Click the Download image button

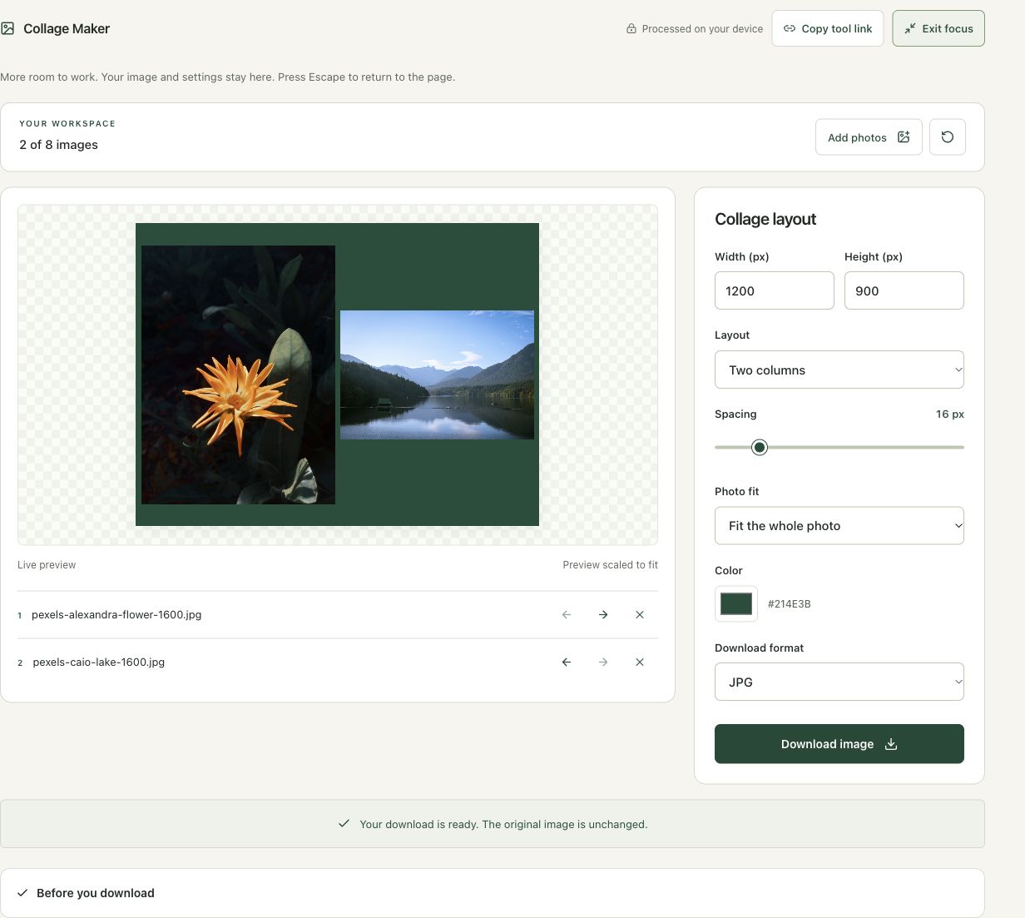[x=839, y=744]
